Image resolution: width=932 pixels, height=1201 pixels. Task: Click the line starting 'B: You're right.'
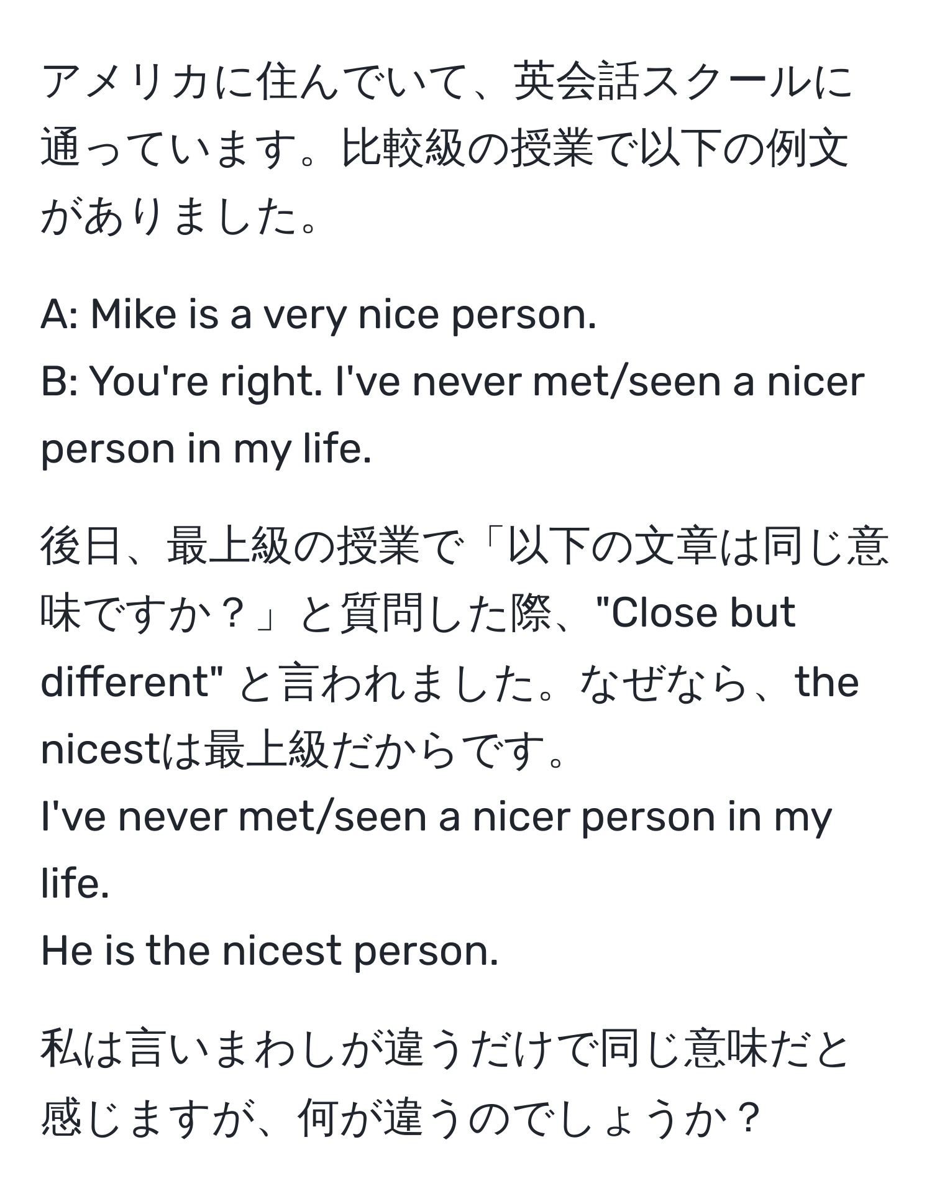click(452, 382)
